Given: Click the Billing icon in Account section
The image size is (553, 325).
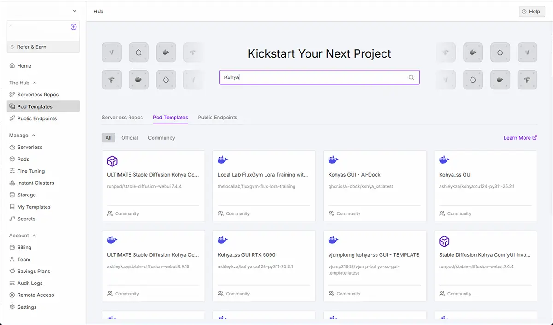Looking at the screenshot, I should tap(12, 248).
